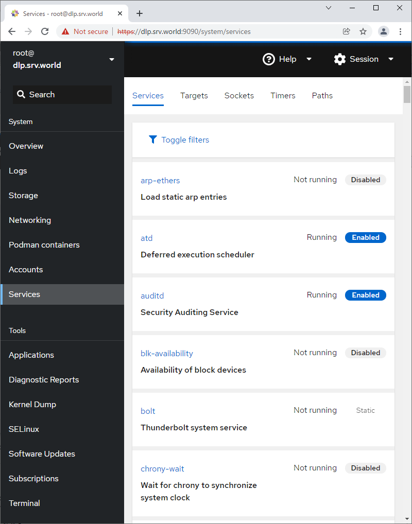Reload the page with browser refresh icon
The width and height of the screenshot is (412, 524).
click(45, 31)
